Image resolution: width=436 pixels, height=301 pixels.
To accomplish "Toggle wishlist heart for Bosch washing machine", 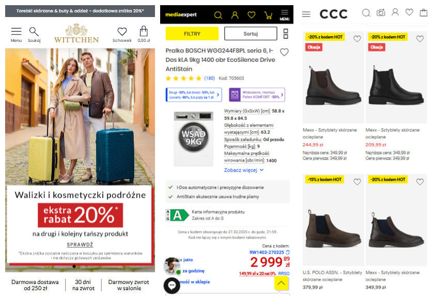I will tap(284, 52).
